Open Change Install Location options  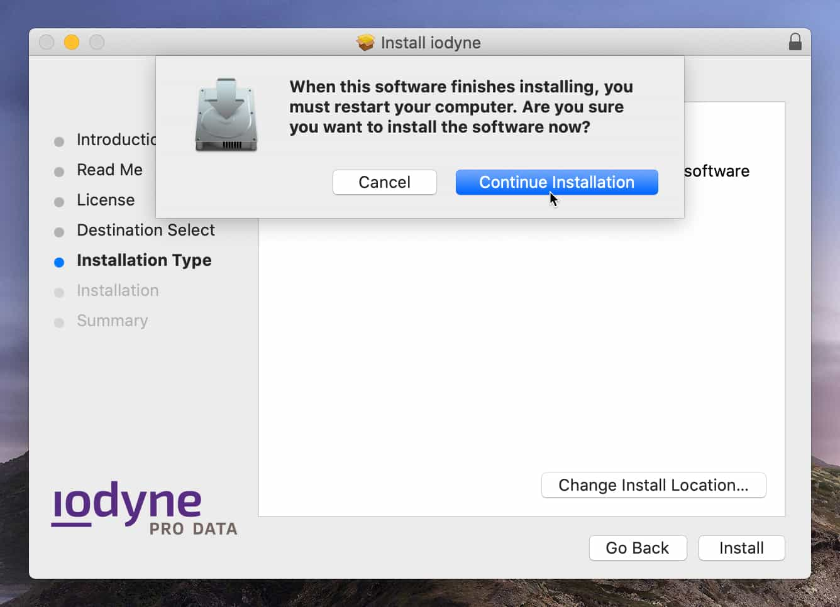click(653, 485)
